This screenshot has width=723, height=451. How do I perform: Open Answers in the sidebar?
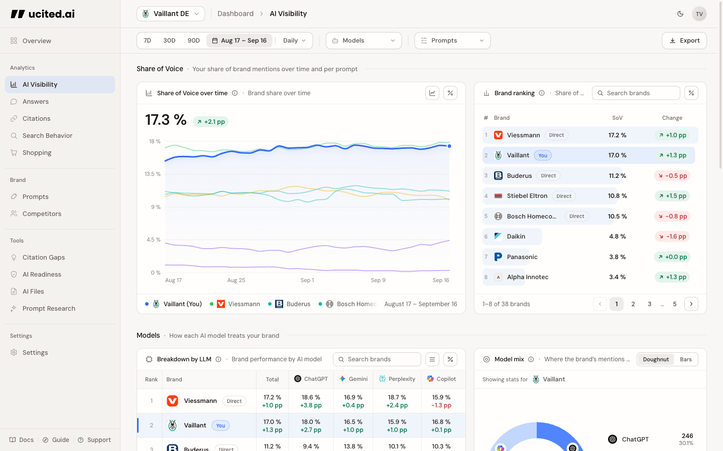coord(60,102)
